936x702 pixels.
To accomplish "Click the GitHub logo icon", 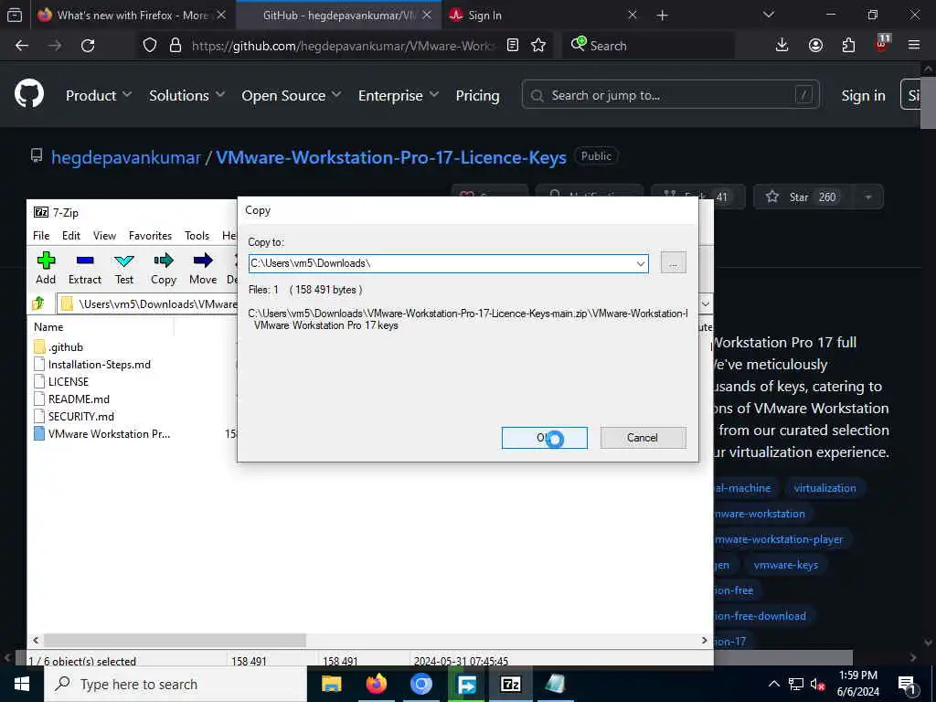I will point(29,94).
